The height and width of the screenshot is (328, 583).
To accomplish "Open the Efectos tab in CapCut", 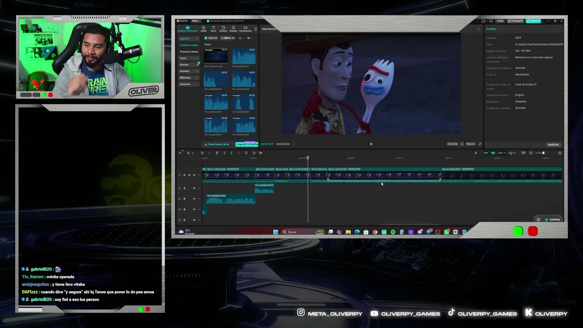I will 233,29.
